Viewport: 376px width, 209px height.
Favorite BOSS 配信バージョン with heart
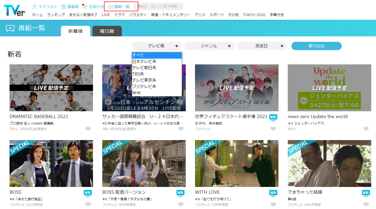pos(181,204)
